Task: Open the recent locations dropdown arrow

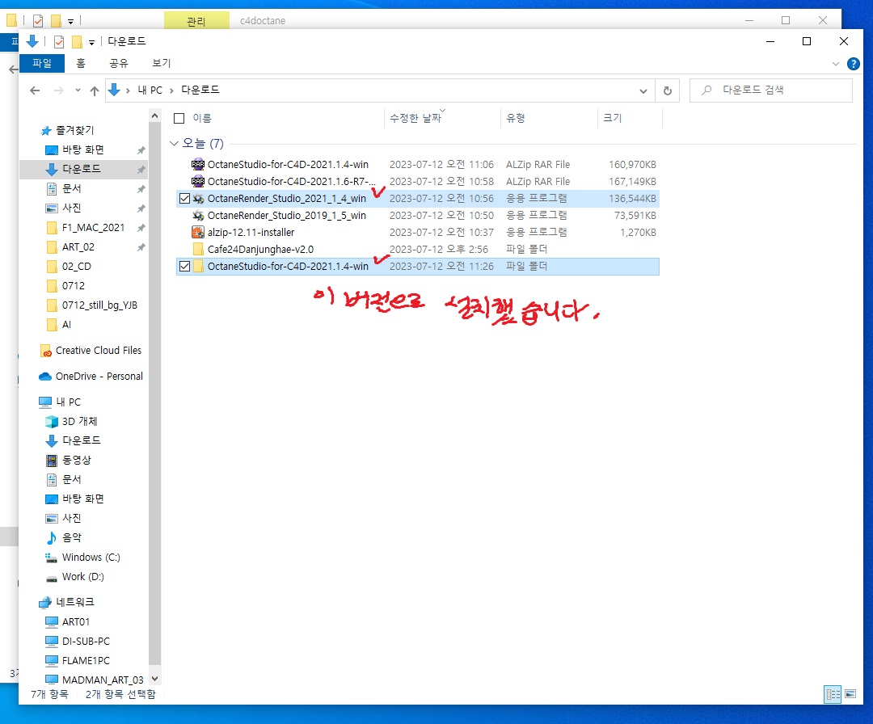Action: tap(78, 90)
